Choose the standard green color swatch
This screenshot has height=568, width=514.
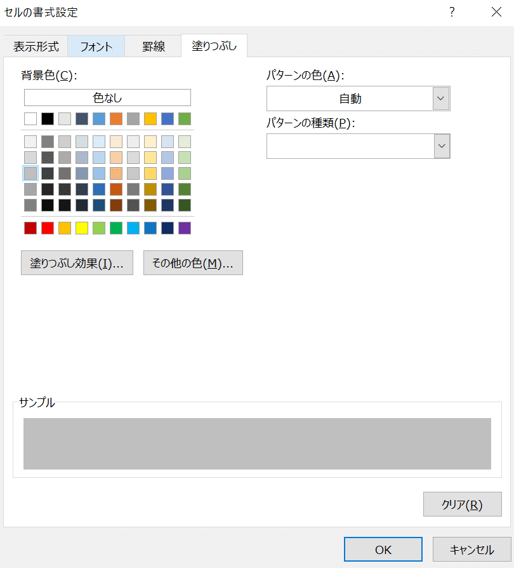[115, 227]
